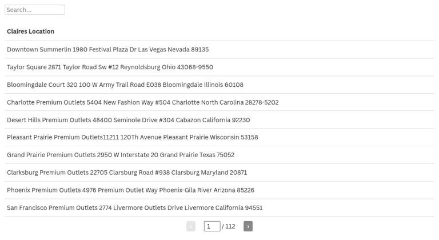Select the Clarksburg Premium Outlets Maryland row
The height and width of the screenshot is (240, 439).
219,173
